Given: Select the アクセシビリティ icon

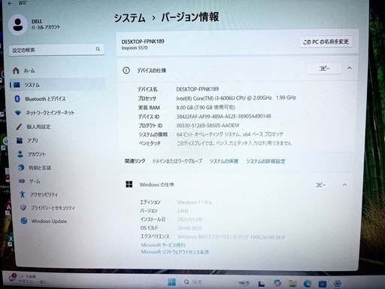Looking at the screenshot, I should (23, 194).
